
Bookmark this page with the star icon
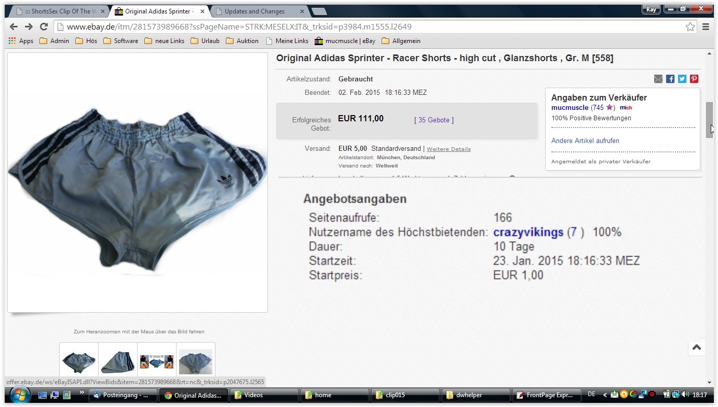(690, 27)
